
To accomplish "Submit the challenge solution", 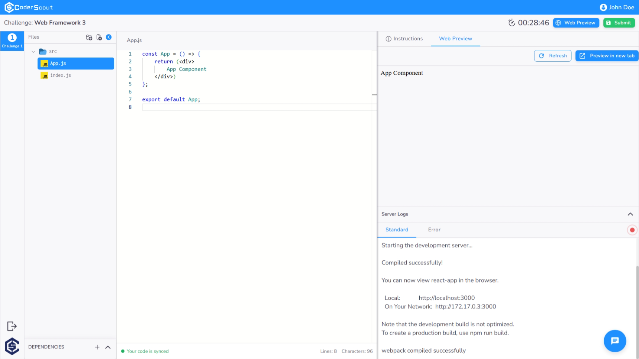I will [619, 23].
